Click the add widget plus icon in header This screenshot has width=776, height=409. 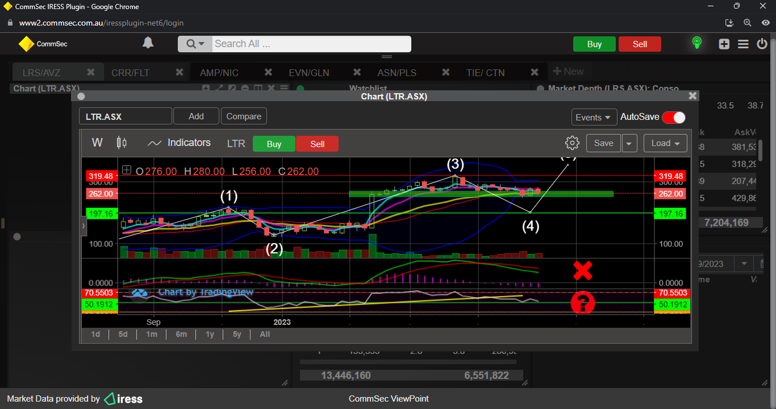[724, 44]
